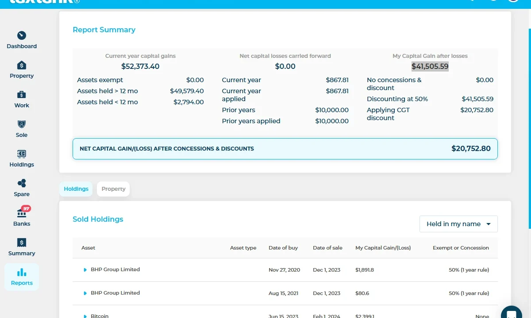Viewport: 531px width, 318px height.
Task: Click the 'My Capital Gain/(Loss)' column header
Action: (x=383, y=248)
